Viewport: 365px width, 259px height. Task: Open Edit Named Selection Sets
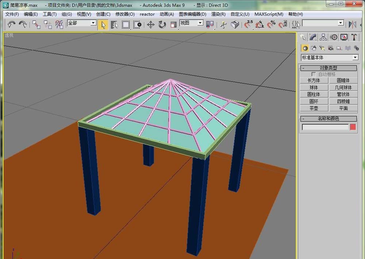296,24
